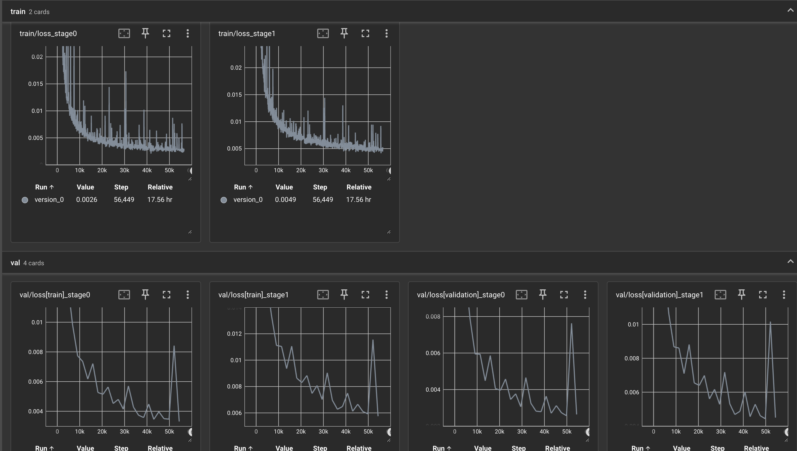Fullscreen the val/loss[train]_stage1 chart
This screenshot has height=451, width=797.
(365, 295)
